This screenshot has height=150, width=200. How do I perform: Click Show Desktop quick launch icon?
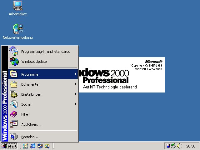[26, 146]
